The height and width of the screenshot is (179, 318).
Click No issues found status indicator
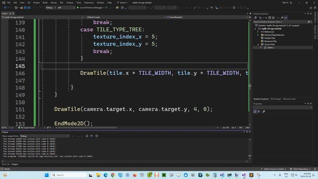point(26,128)
